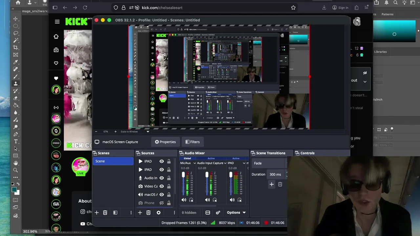Go to Kick home icon in sidebar
Screen dimensions: 420x236
tap(56, 36)
